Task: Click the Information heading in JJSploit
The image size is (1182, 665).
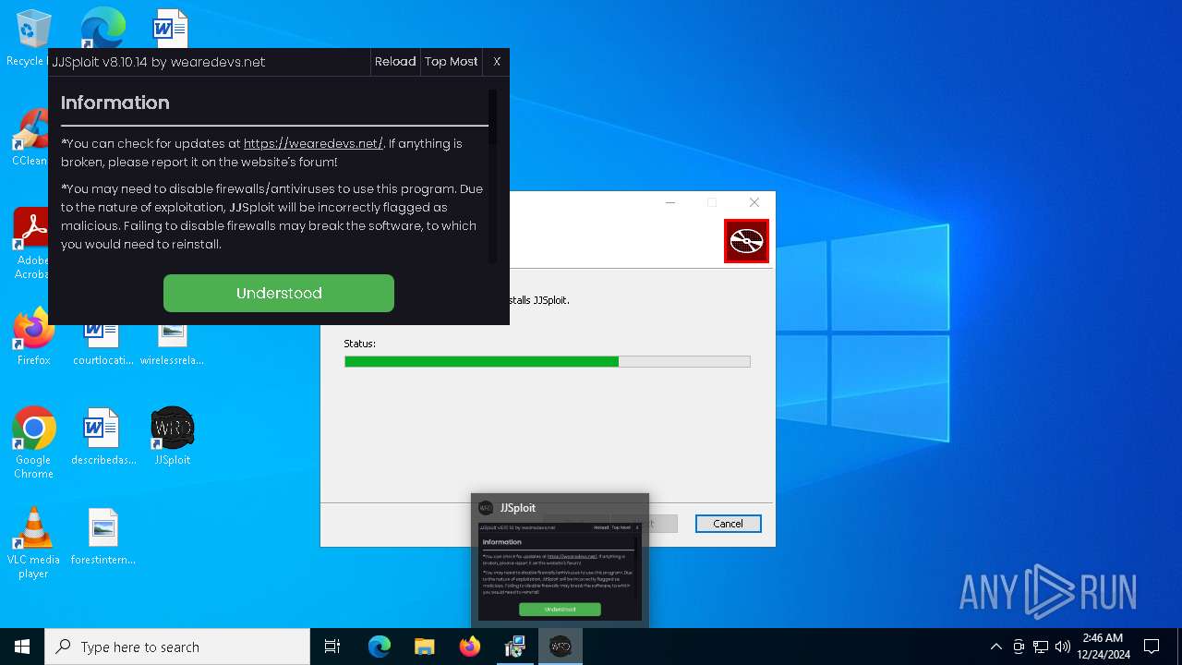Action: (x=115, y=103)
